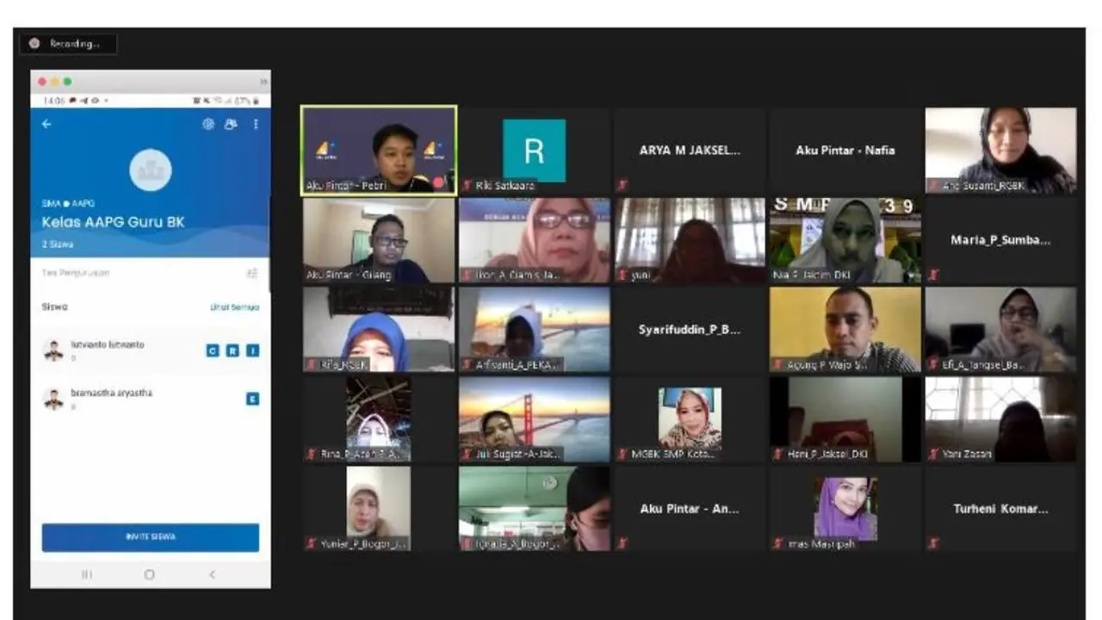Tap the E badge for bramastha aryastha
Screen dimensions: 1102x620
point(252,399)
